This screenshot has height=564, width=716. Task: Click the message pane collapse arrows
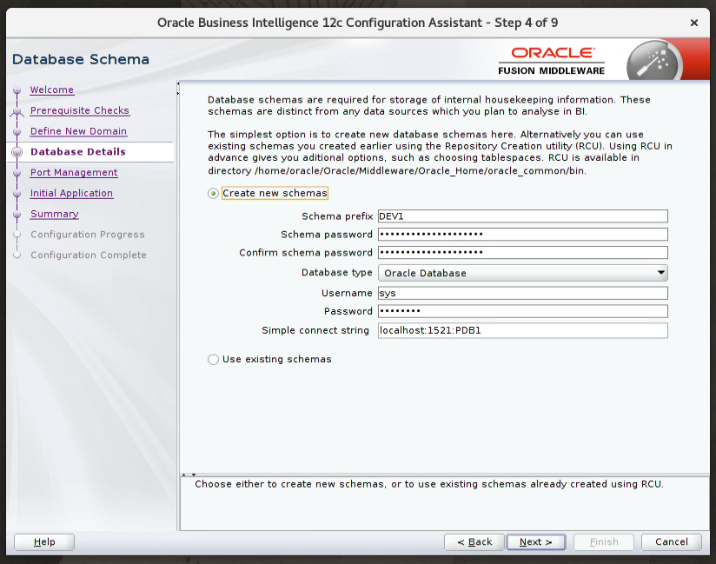click(189, 475)
